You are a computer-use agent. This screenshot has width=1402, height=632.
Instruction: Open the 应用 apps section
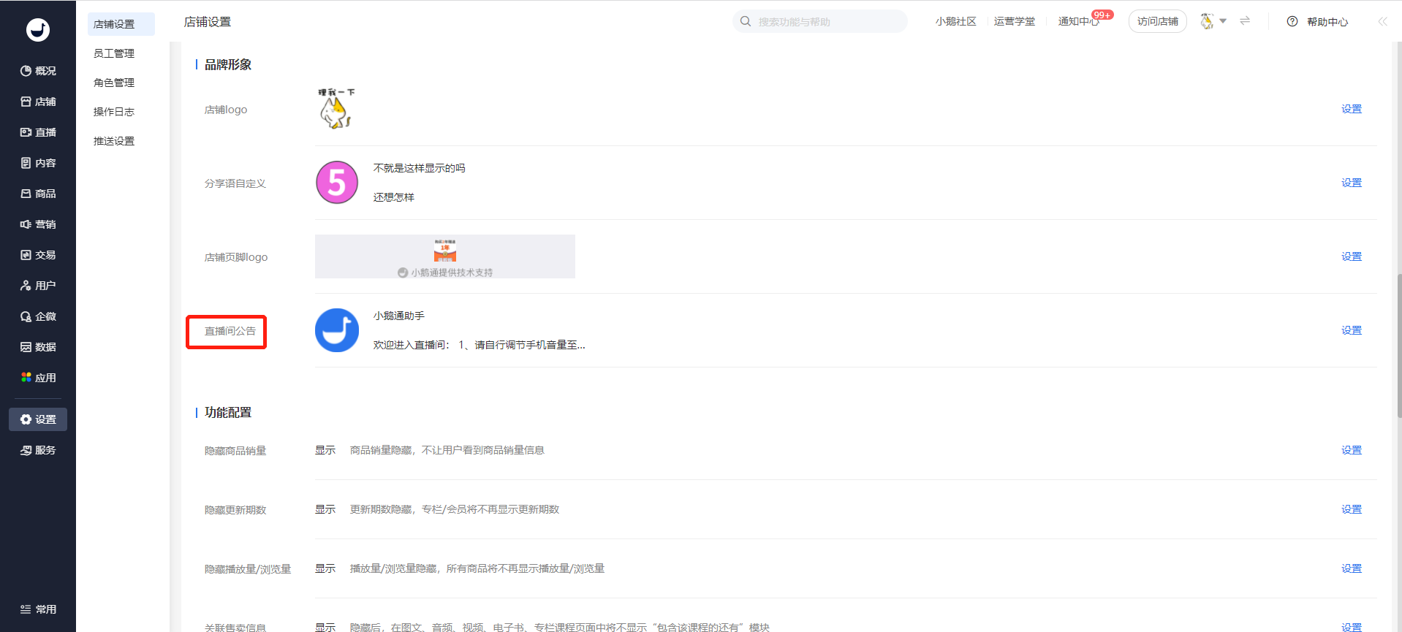click(38, 378)
